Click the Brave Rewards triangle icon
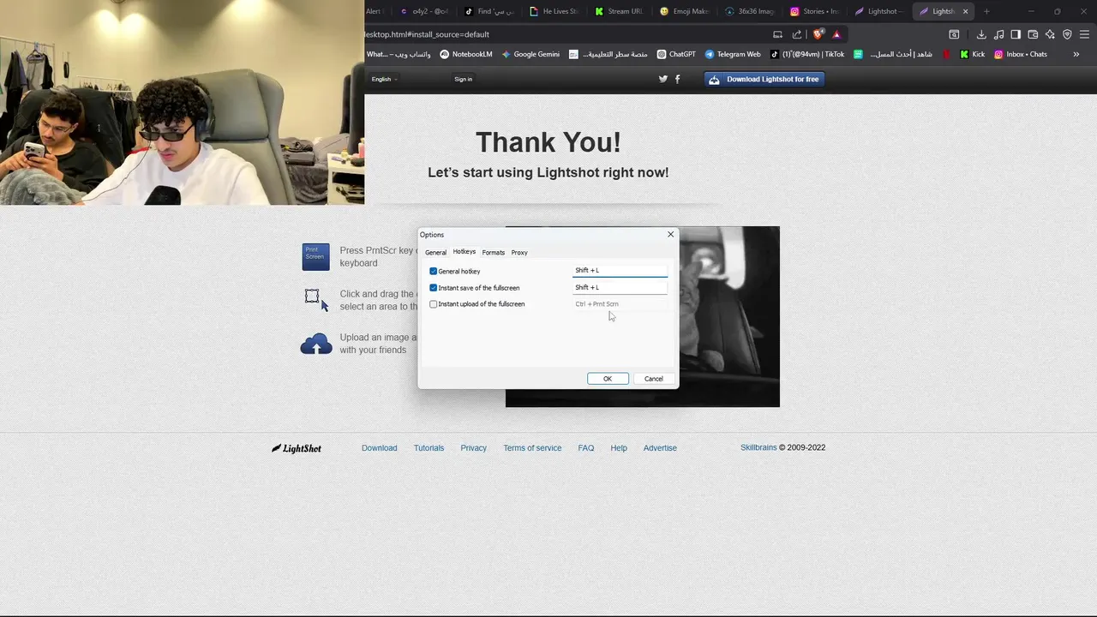This screenshot has height=617, width=1097. [x=836, y=34]
